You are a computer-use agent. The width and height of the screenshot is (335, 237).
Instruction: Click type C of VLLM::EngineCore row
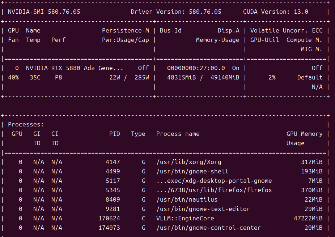143,218
